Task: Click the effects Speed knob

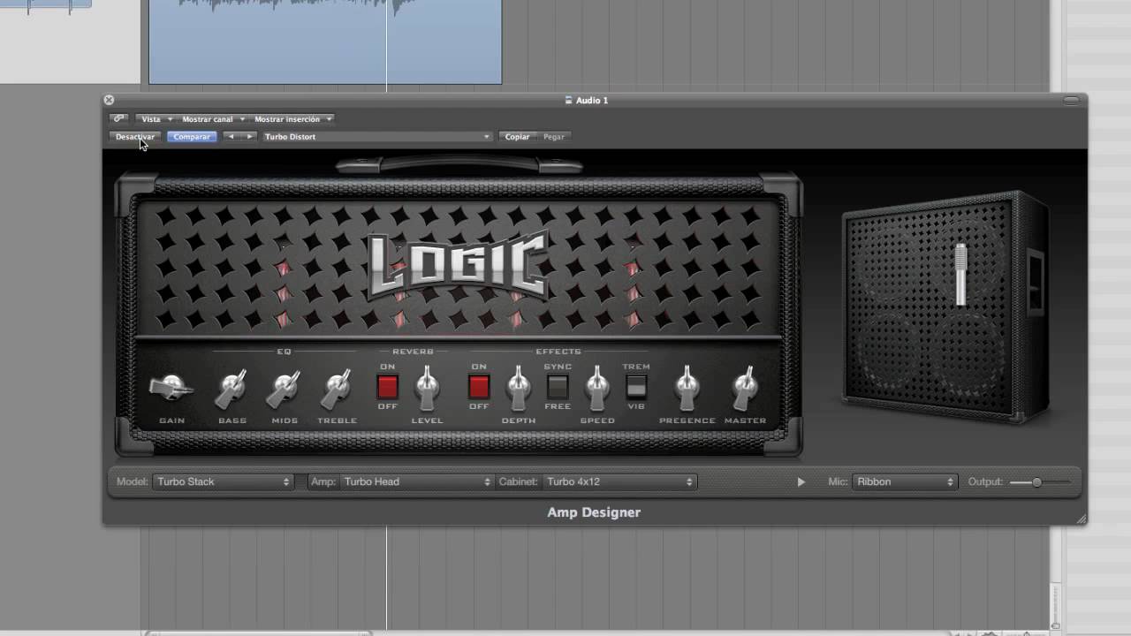Action: (x=597, y=388)
